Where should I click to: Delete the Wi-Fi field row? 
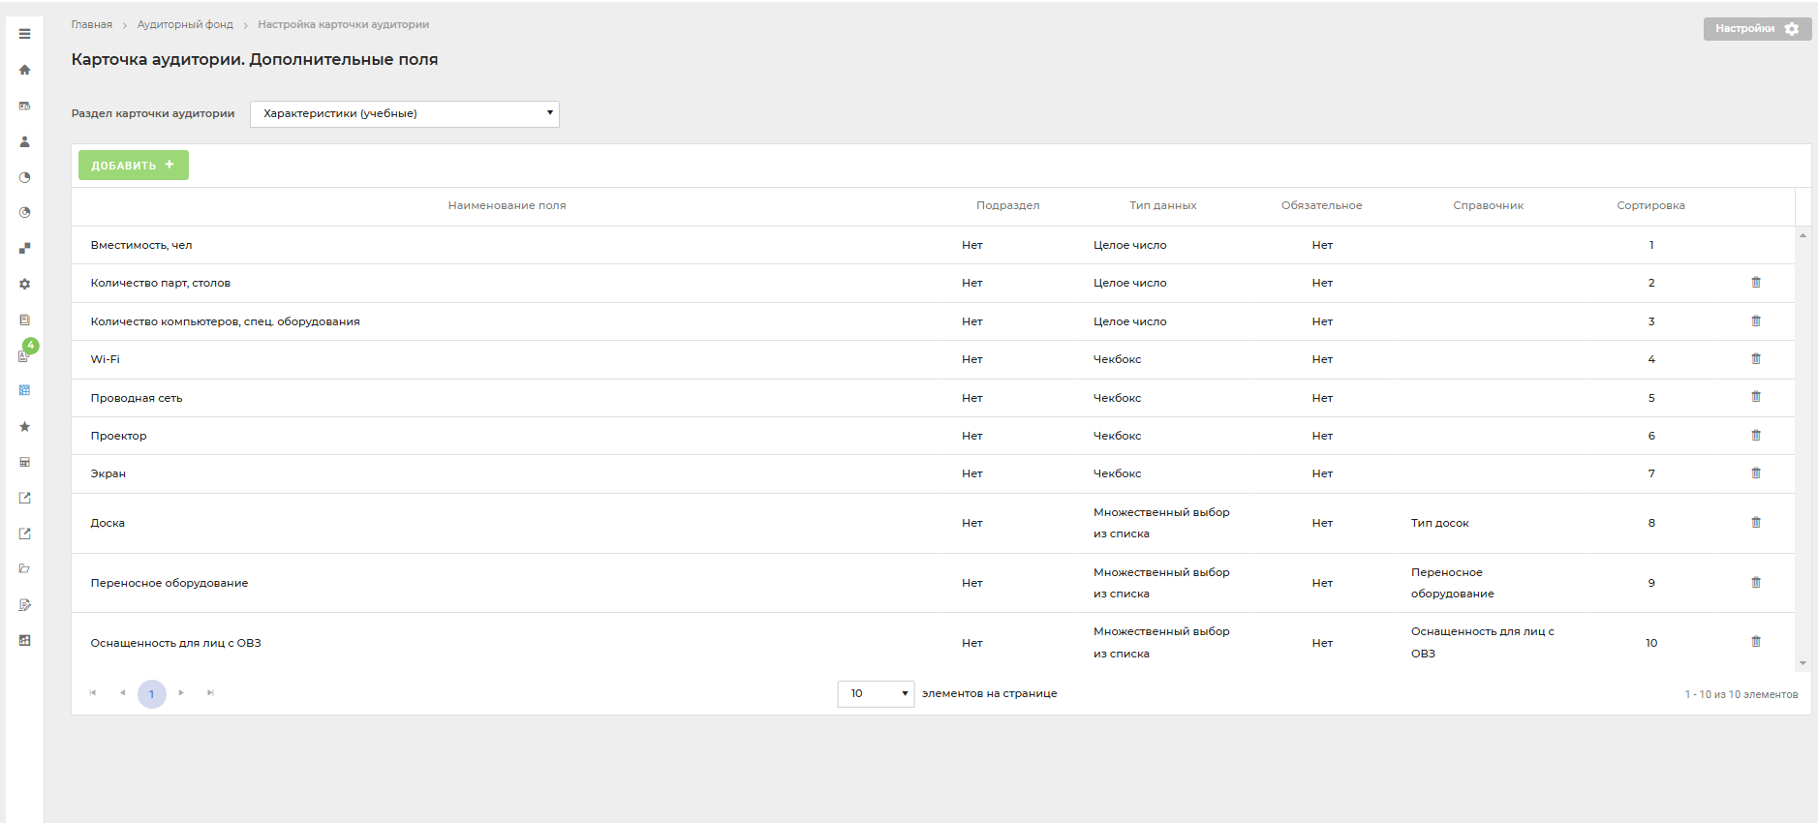click(1756, 358)
